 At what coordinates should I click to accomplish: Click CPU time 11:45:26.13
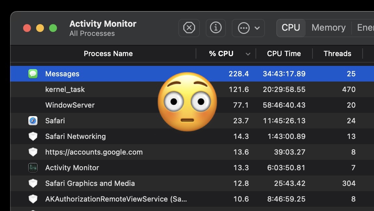[284, 121]
